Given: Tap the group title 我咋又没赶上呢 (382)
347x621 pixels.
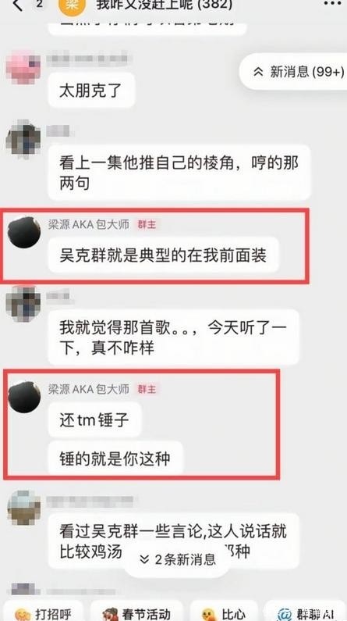Looking at the screenshot, I should [165, 5].
